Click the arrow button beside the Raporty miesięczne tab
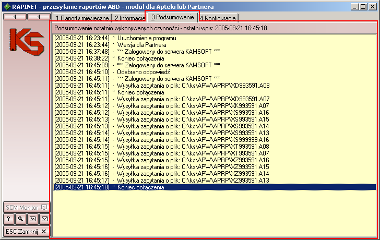380x240 pixels. tap(39, 17)
